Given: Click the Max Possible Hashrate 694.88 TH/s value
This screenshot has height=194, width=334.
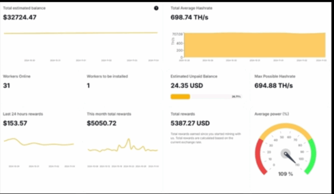Looking at the screenshot, I should pos(273,86).
